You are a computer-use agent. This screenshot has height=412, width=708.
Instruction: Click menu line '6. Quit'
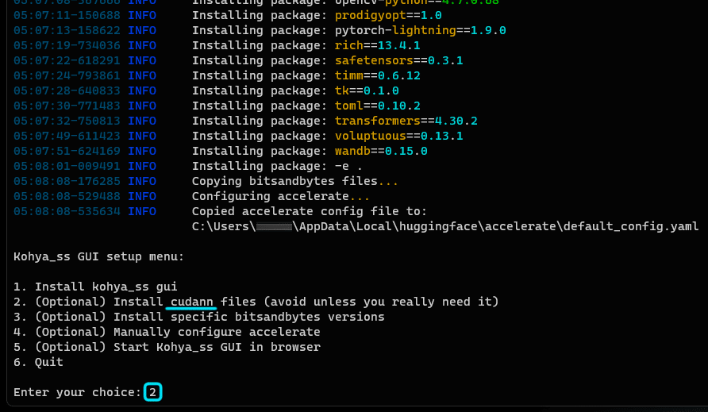click(38, 362)
